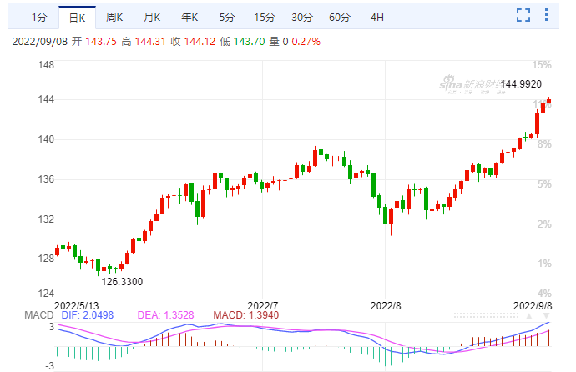This screenshot has width=576, height=372.
Task: Select the 年K yearly chart tab
Action: coord(189,17)
